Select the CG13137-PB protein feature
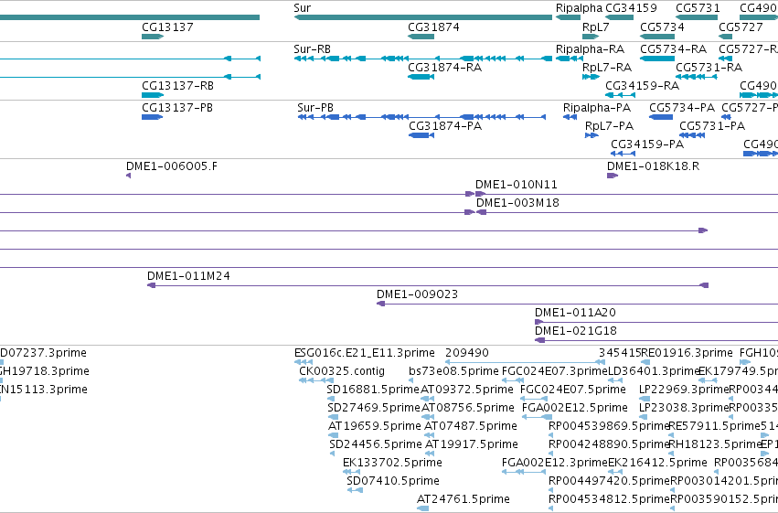The image size is (778, 513). [x=152, y=117]
